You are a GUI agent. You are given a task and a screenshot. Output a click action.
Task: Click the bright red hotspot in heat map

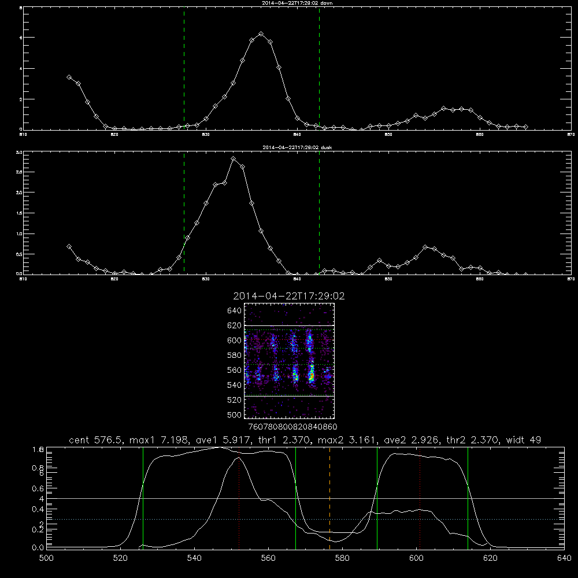tap(312, 376)
